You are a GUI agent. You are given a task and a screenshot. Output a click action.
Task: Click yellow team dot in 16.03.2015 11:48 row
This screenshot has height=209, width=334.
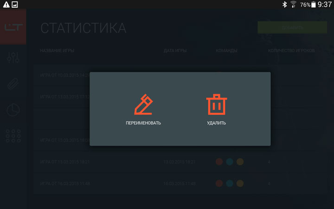(x=240, y=183)
